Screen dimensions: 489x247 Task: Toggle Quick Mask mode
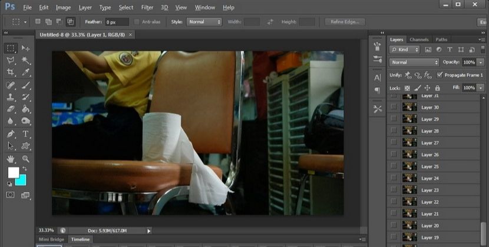[10, 195]
